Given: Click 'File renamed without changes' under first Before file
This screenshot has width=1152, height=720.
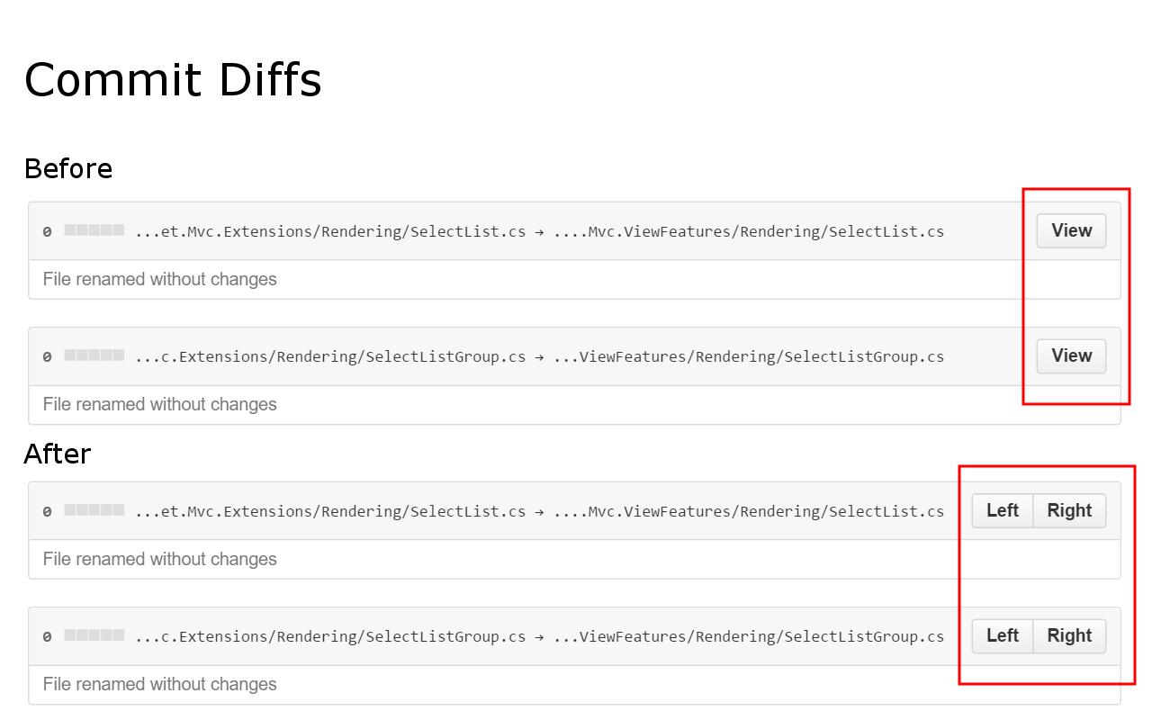Looking at the screenshot, I should click(x=159, y=279).
